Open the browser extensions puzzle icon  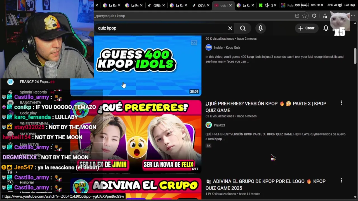click(x=314, y=16)
